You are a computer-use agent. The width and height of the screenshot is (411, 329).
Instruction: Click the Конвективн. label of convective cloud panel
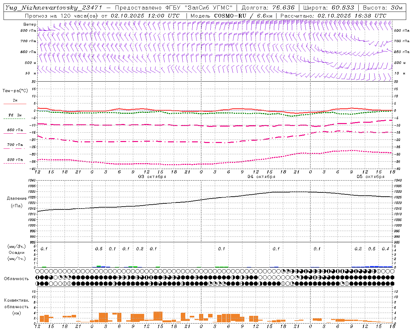(x=16, y=300)
